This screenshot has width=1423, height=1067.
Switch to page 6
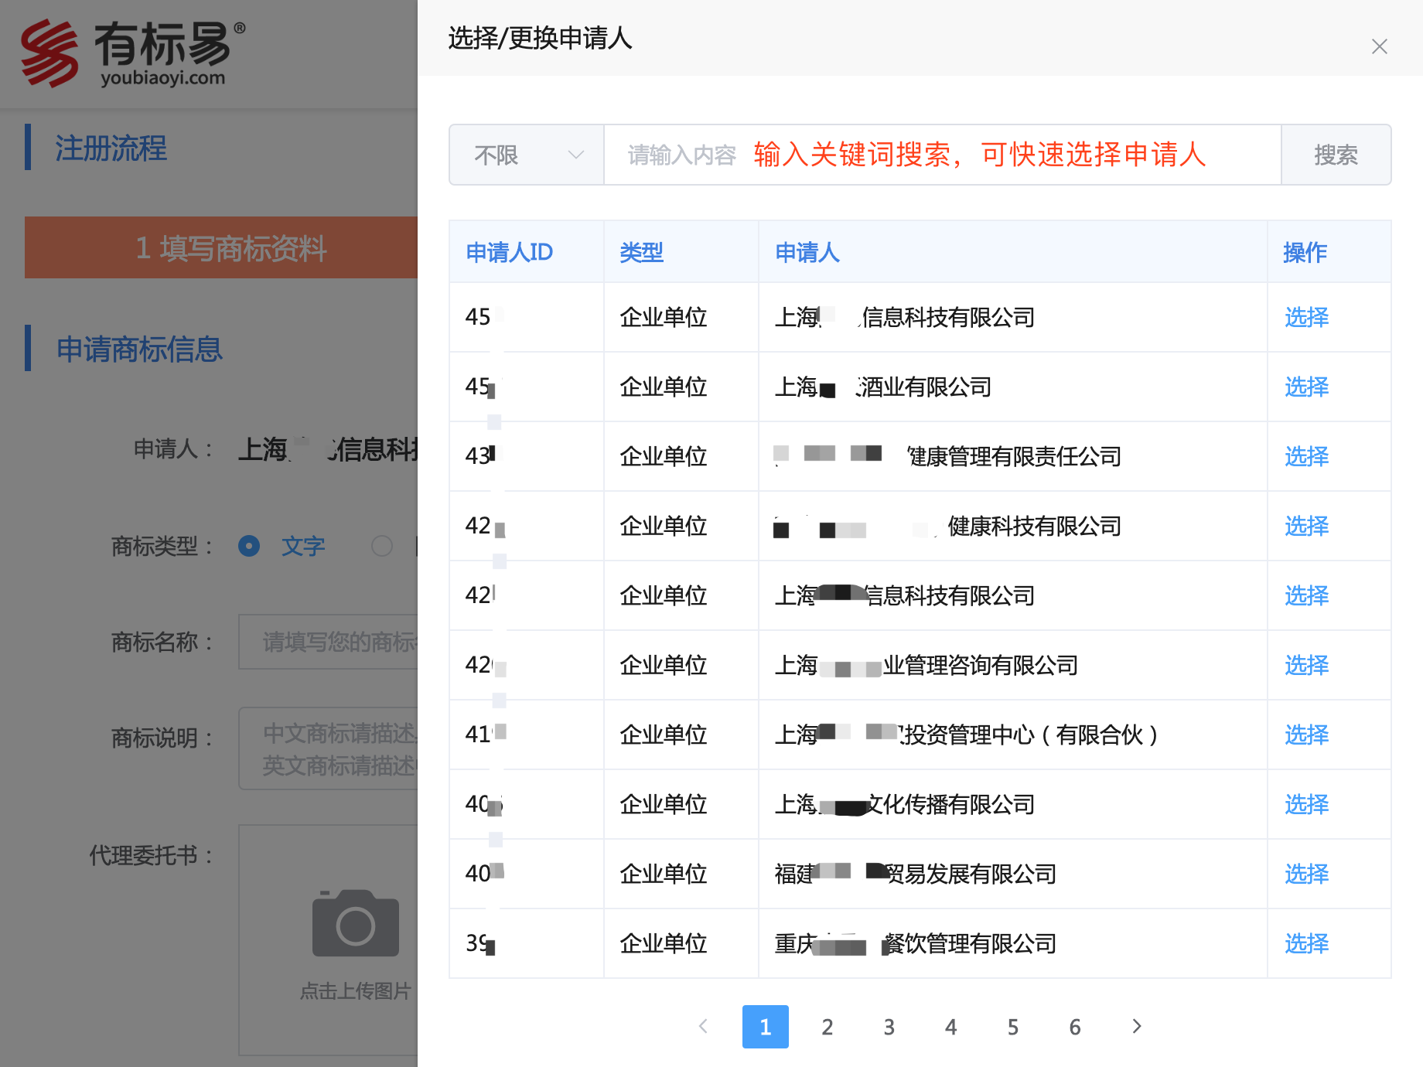[1074, 1027]
